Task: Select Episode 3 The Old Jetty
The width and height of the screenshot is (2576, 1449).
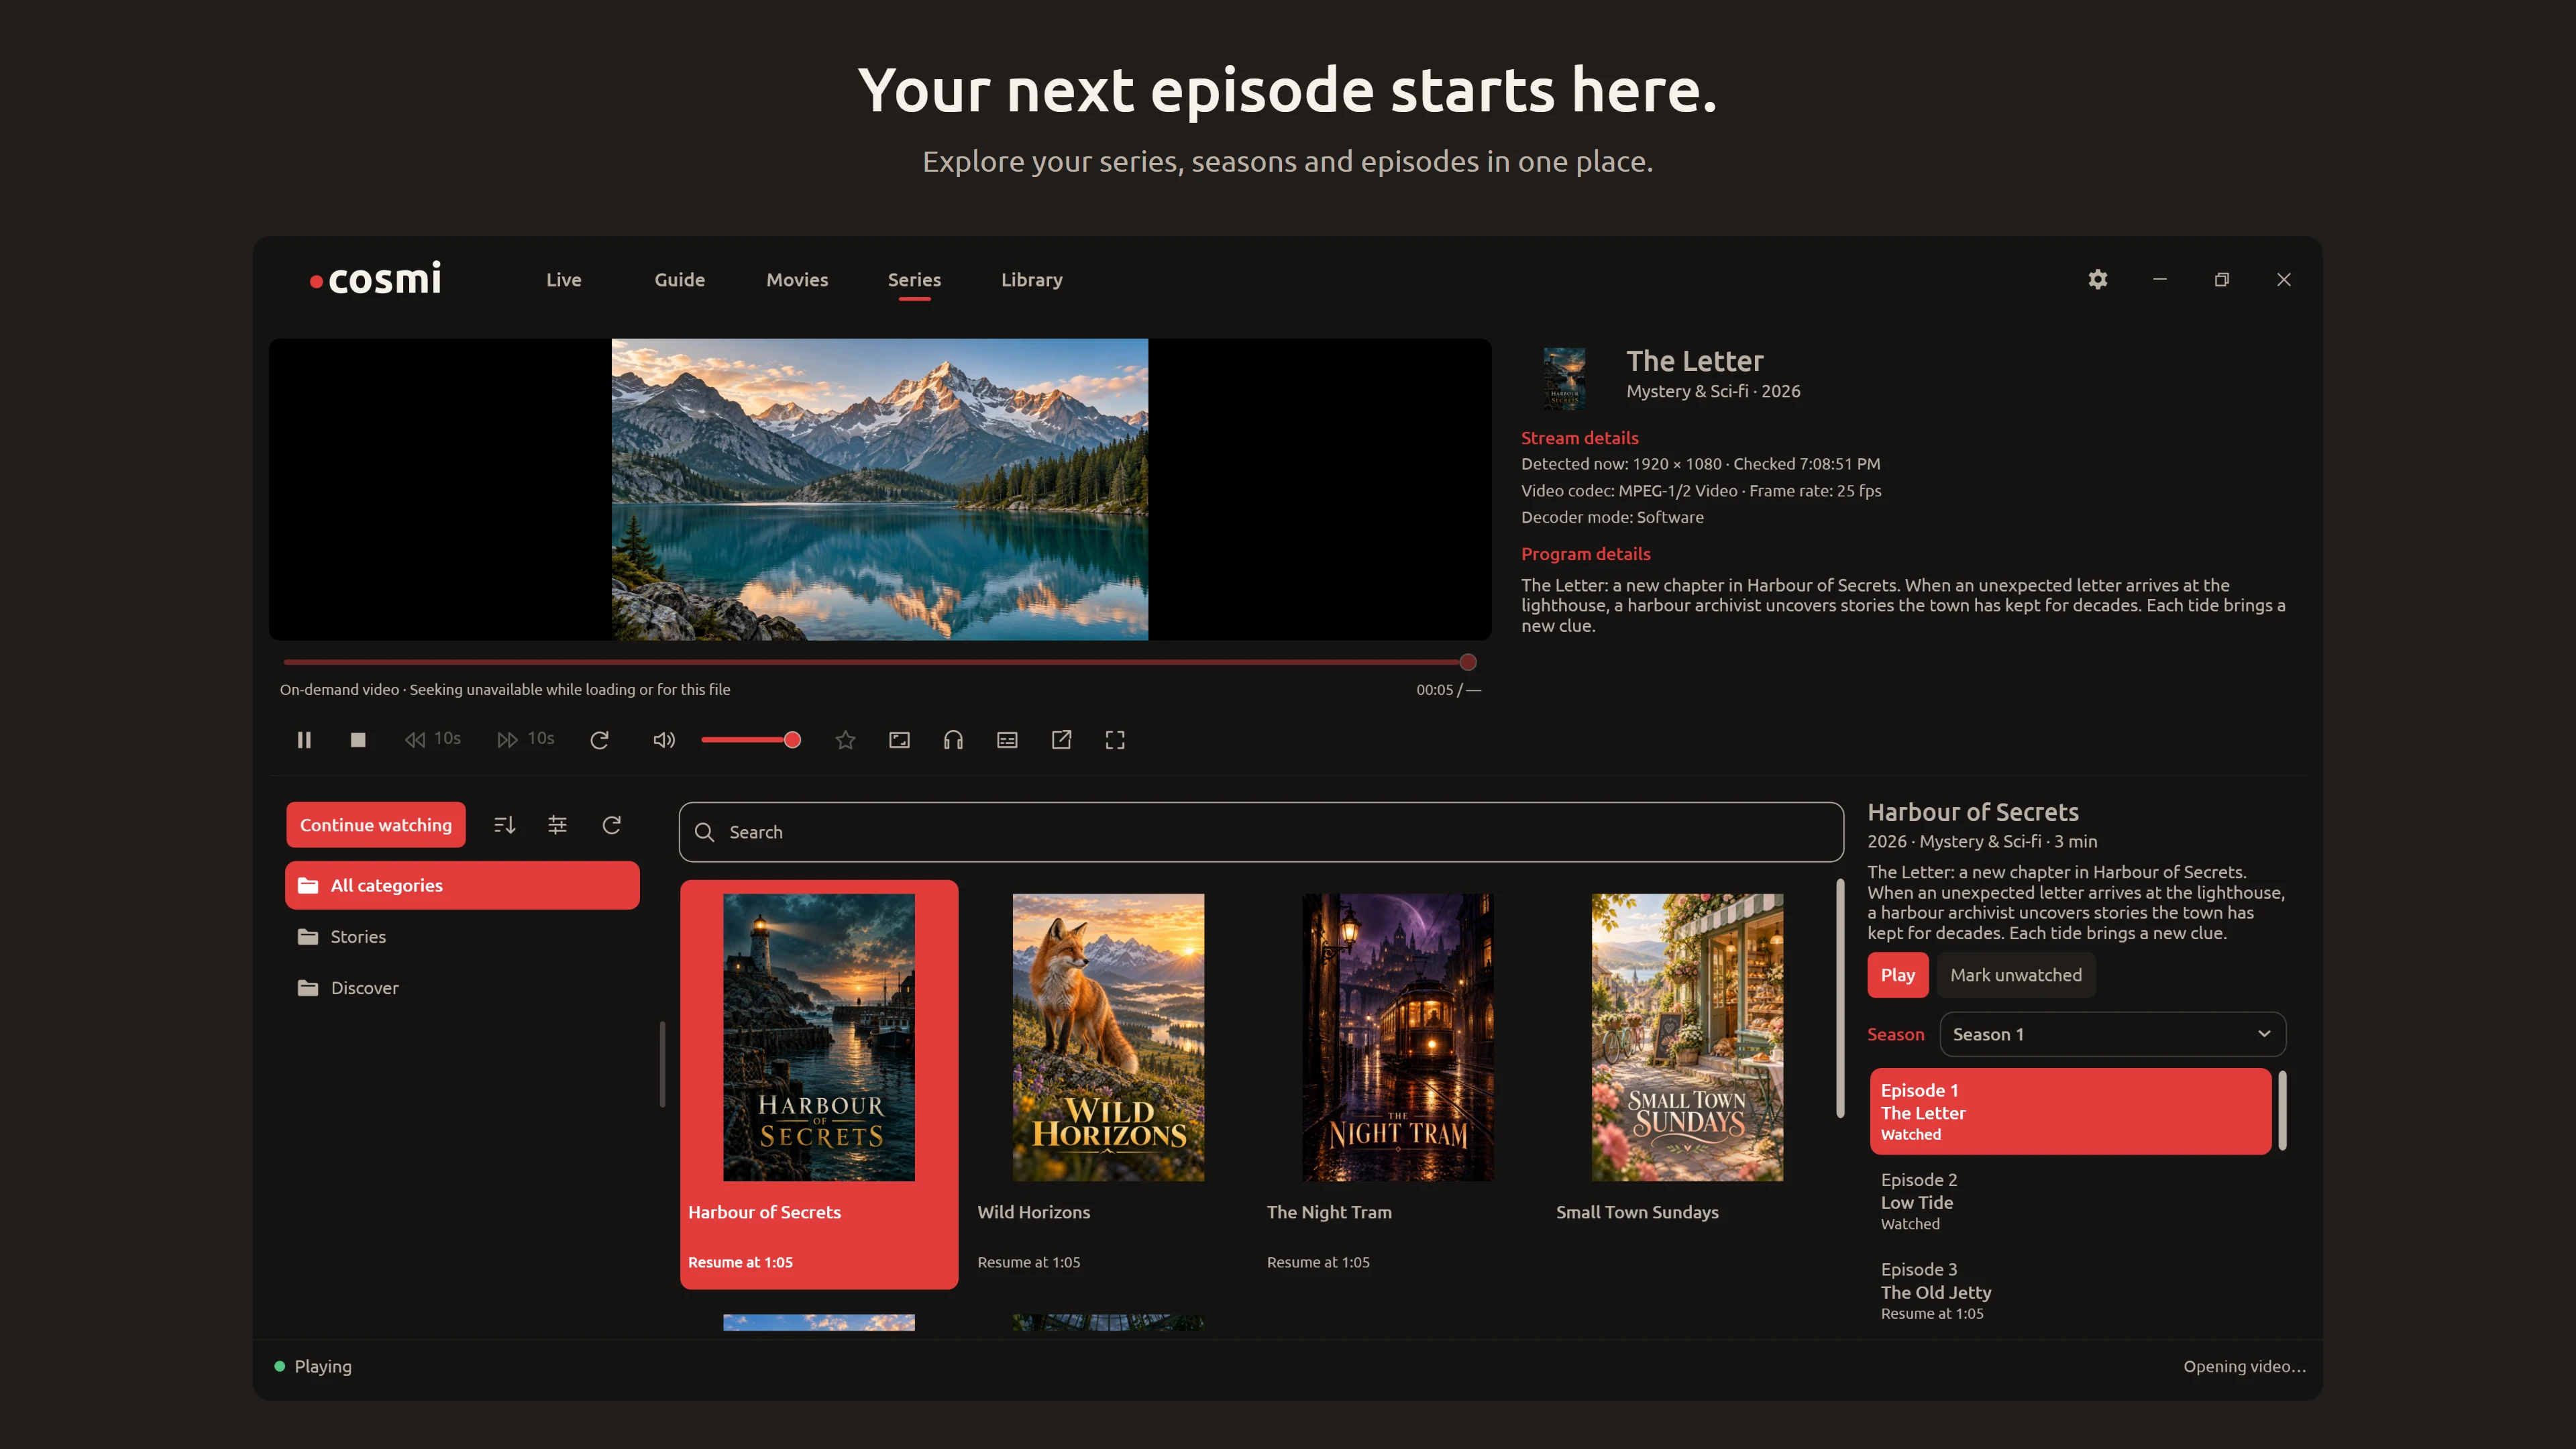Action: [2070, 1290]
